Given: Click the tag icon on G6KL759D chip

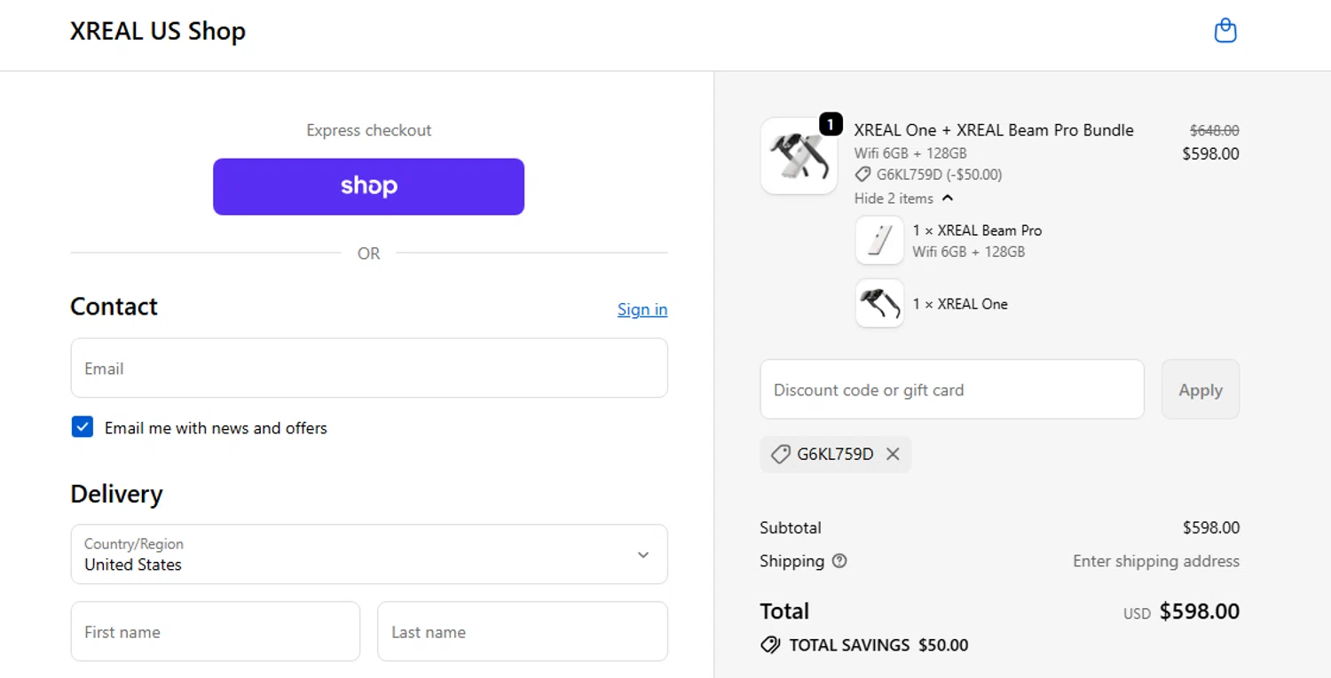Looking at the screenshot, I should pos(780,454).
